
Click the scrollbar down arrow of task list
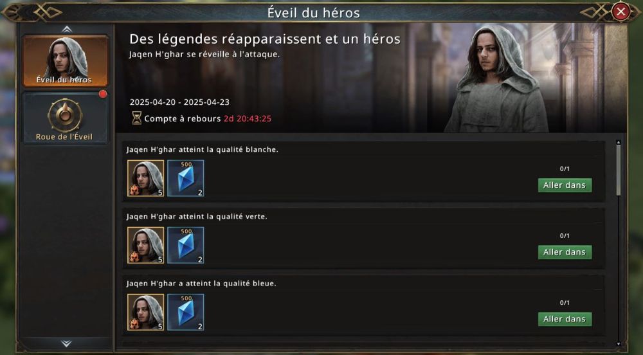(x=619, y=343)
